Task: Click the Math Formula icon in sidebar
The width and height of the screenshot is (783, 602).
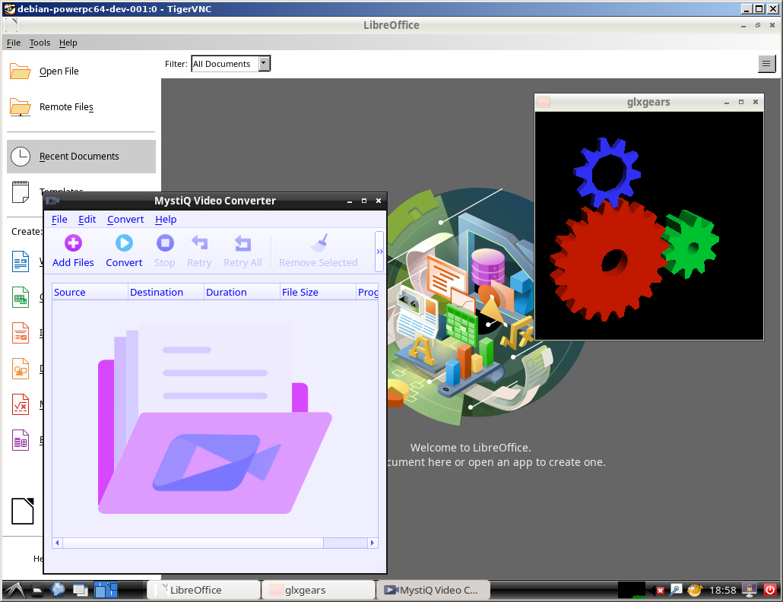Action: click(x=21, y=404)
